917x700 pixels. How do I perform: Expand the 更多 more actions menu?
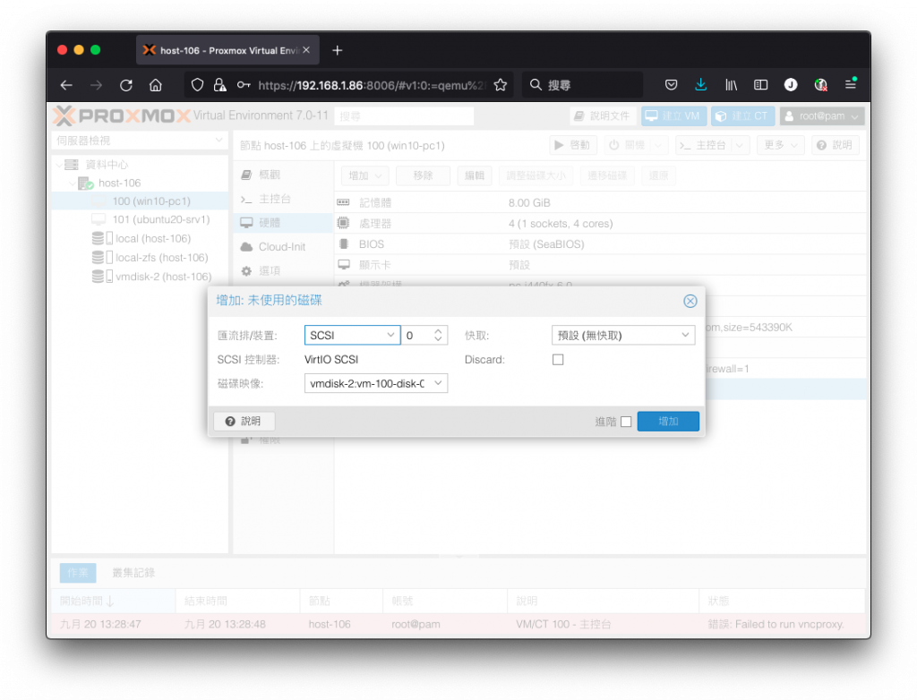click(781, 145)
